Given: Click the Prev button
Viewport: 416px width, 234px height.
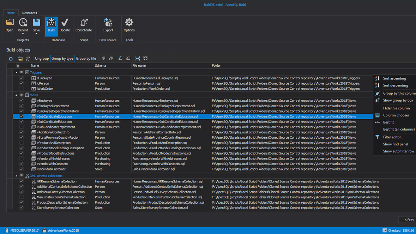Looking at the screenshot, I should coord(408,220).
